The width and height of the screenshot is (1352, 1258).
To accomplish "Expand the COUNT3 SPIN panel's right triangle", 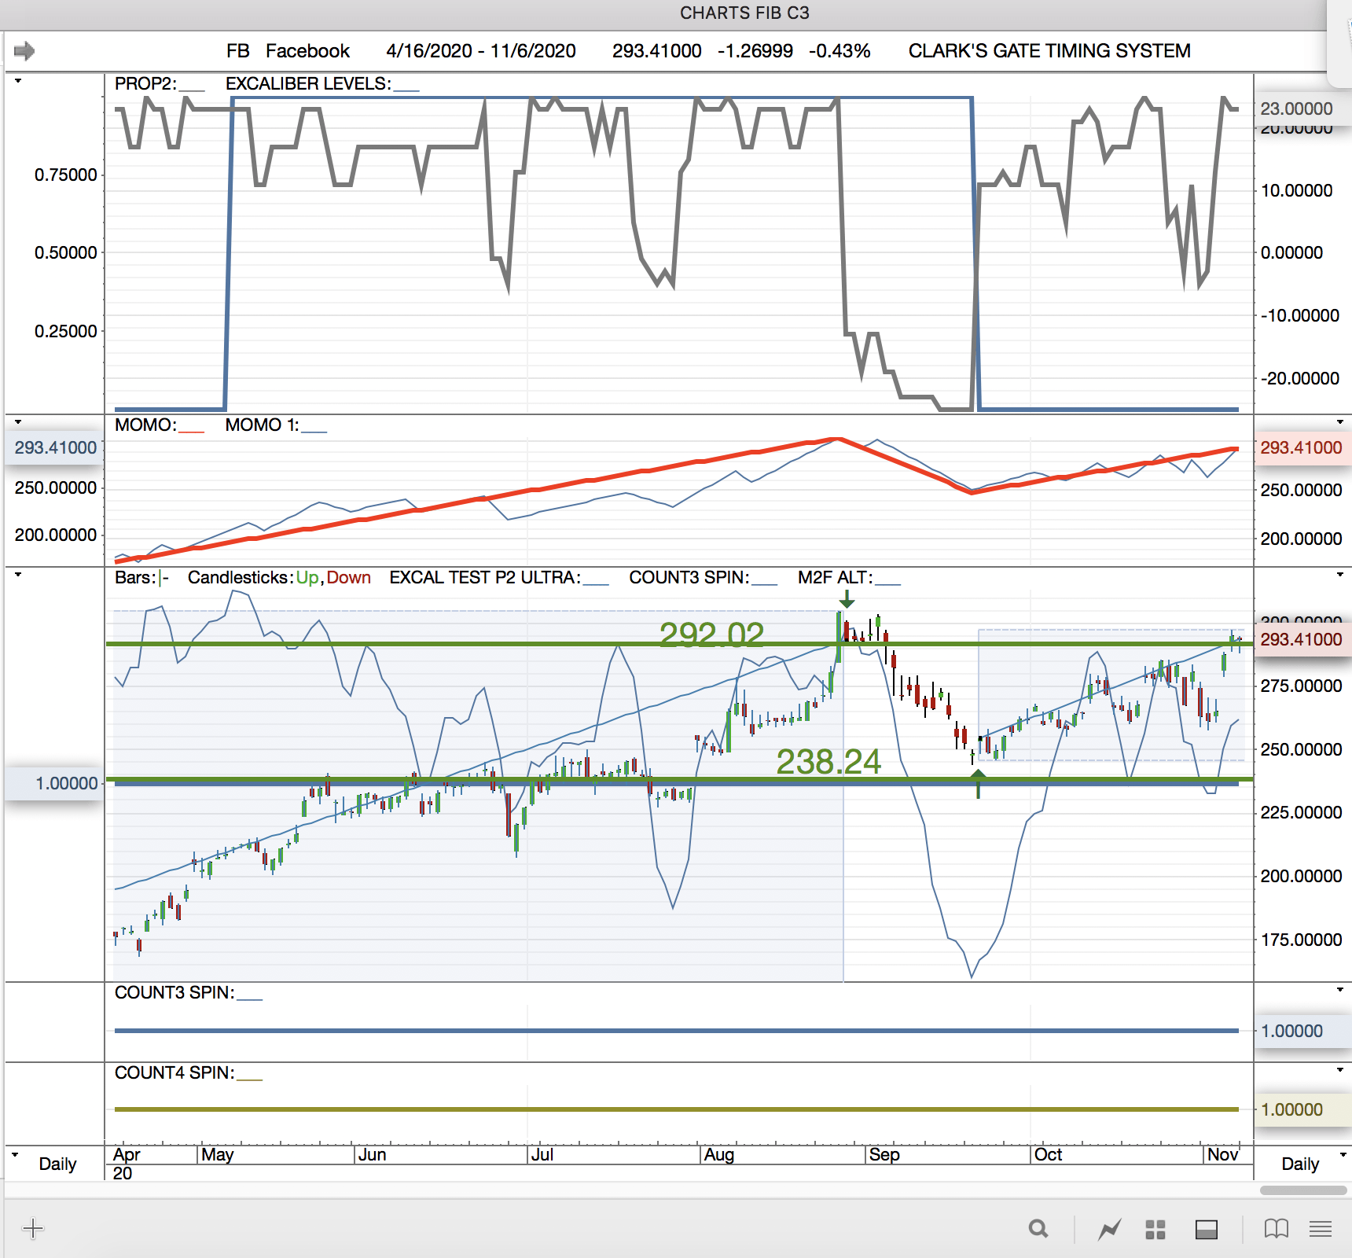I will (1340, 989).
